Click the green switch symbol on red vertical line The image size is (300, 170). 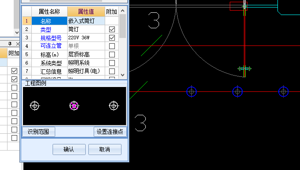pos(244,68)
